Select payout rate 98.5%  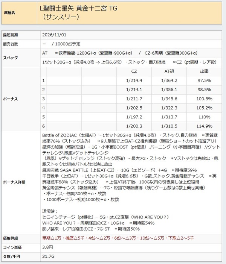point(204,90)
